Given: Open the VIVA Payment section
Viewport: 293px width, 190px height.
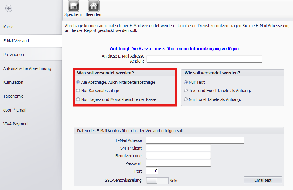Looking at the screenshot, I should [x=31, y=124].
